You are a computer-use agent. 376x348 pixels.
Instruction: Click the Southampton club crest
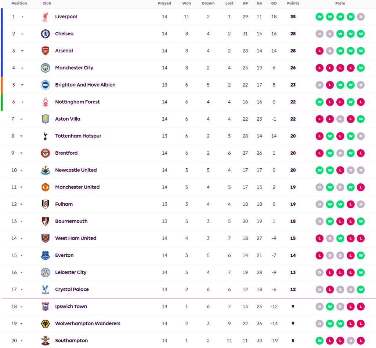tap(45, 341)
